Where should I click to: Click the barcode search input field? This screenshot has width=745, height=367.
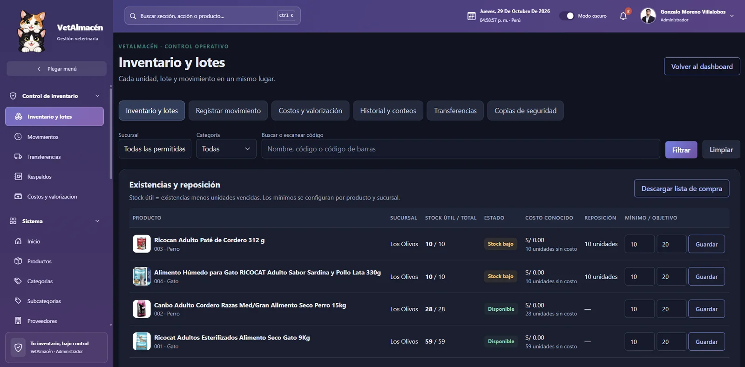[461, 149]
